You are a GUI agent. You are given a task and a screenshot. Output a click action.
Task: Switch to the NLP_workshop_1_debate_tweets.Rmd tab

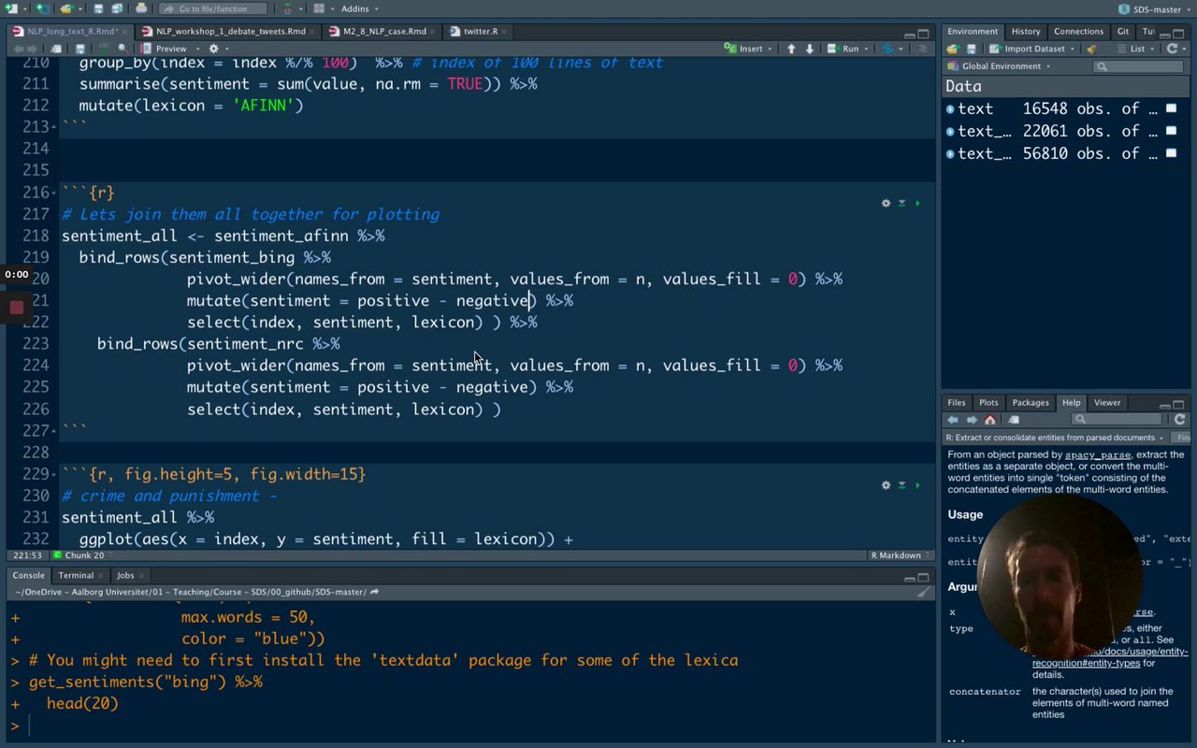(x=224, y=31)
